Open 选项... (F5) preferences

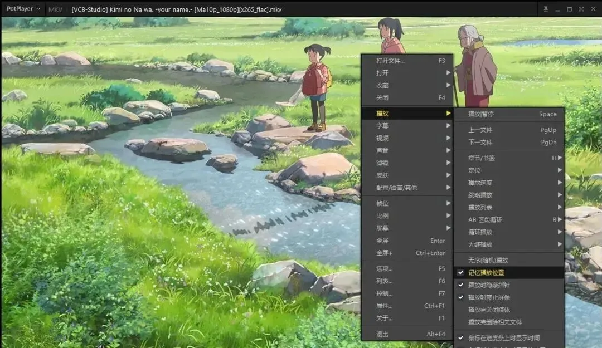(x=407, y=268)
